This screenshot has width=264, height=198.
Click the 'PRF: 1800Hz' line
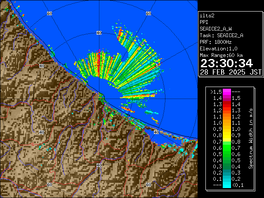pos(216,42)
